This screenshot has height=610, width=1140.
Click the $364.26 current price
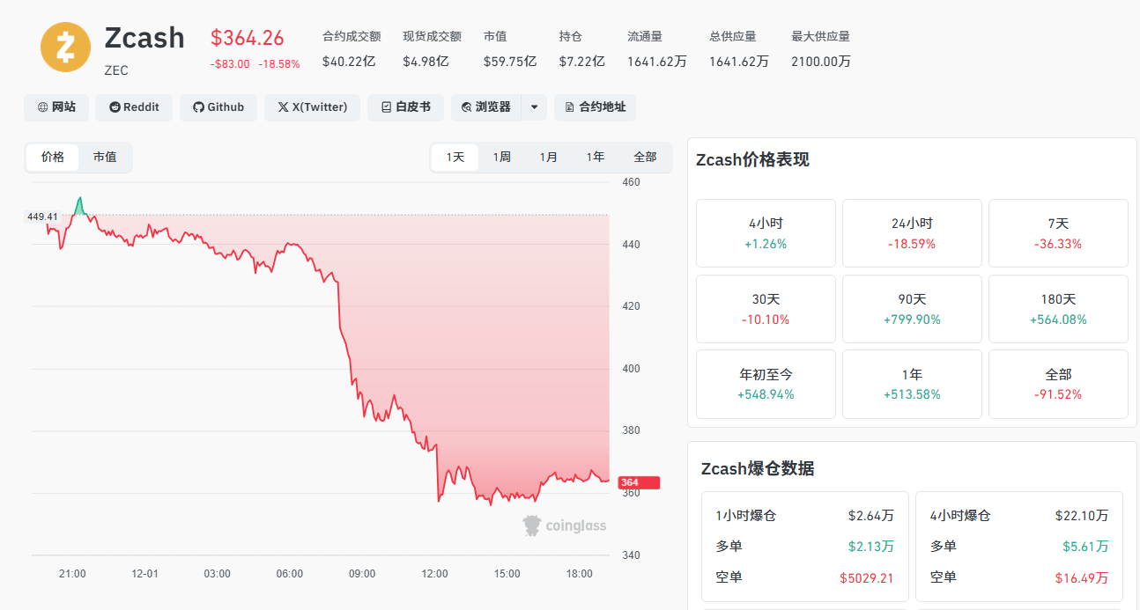point(247,38)
